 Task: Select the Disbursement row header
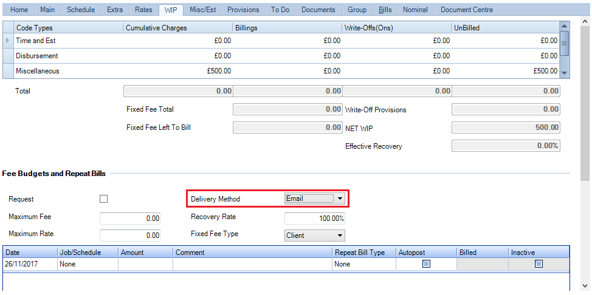tap(9, 56)
